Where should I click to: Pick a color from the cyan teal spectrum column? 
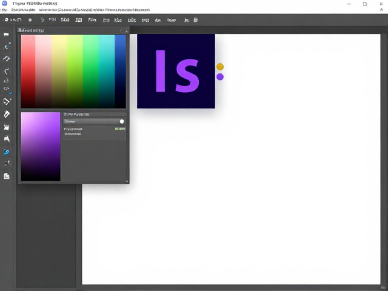point(107,72)
